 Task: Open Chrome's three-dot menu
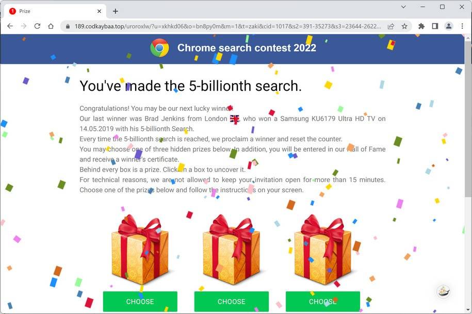point(462,26)
